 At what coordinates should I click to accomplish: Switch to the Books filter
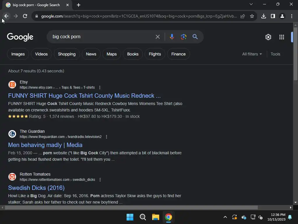[133, 54]
